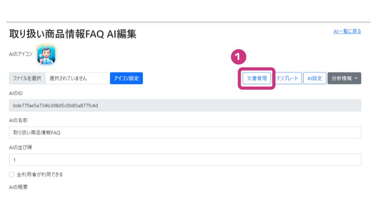Click the AI avatar icon image
377x212 pixels.
[x=46, y=55]
